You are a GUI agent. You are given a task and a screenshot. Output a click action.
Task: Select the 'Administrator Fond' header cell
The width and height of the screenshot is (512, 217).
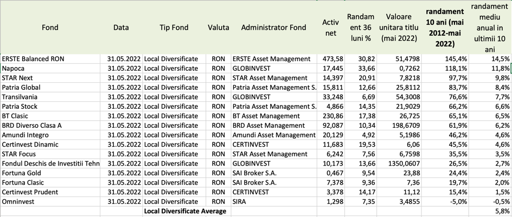[274, 28]
